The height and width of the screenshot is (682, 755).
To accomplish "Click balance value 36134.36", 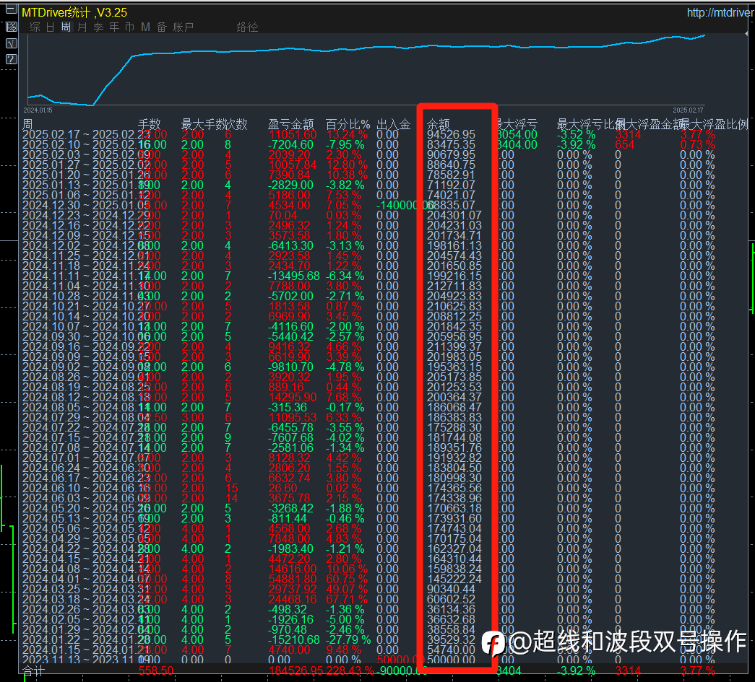I will pyautogui.click(x=451, y=609).
